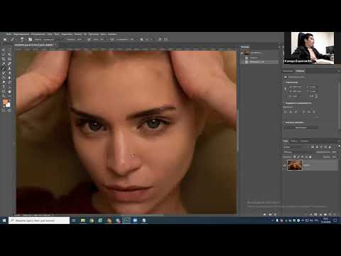Select the Move tool in toolbar
Screen dimensions: 341x256
4,50
